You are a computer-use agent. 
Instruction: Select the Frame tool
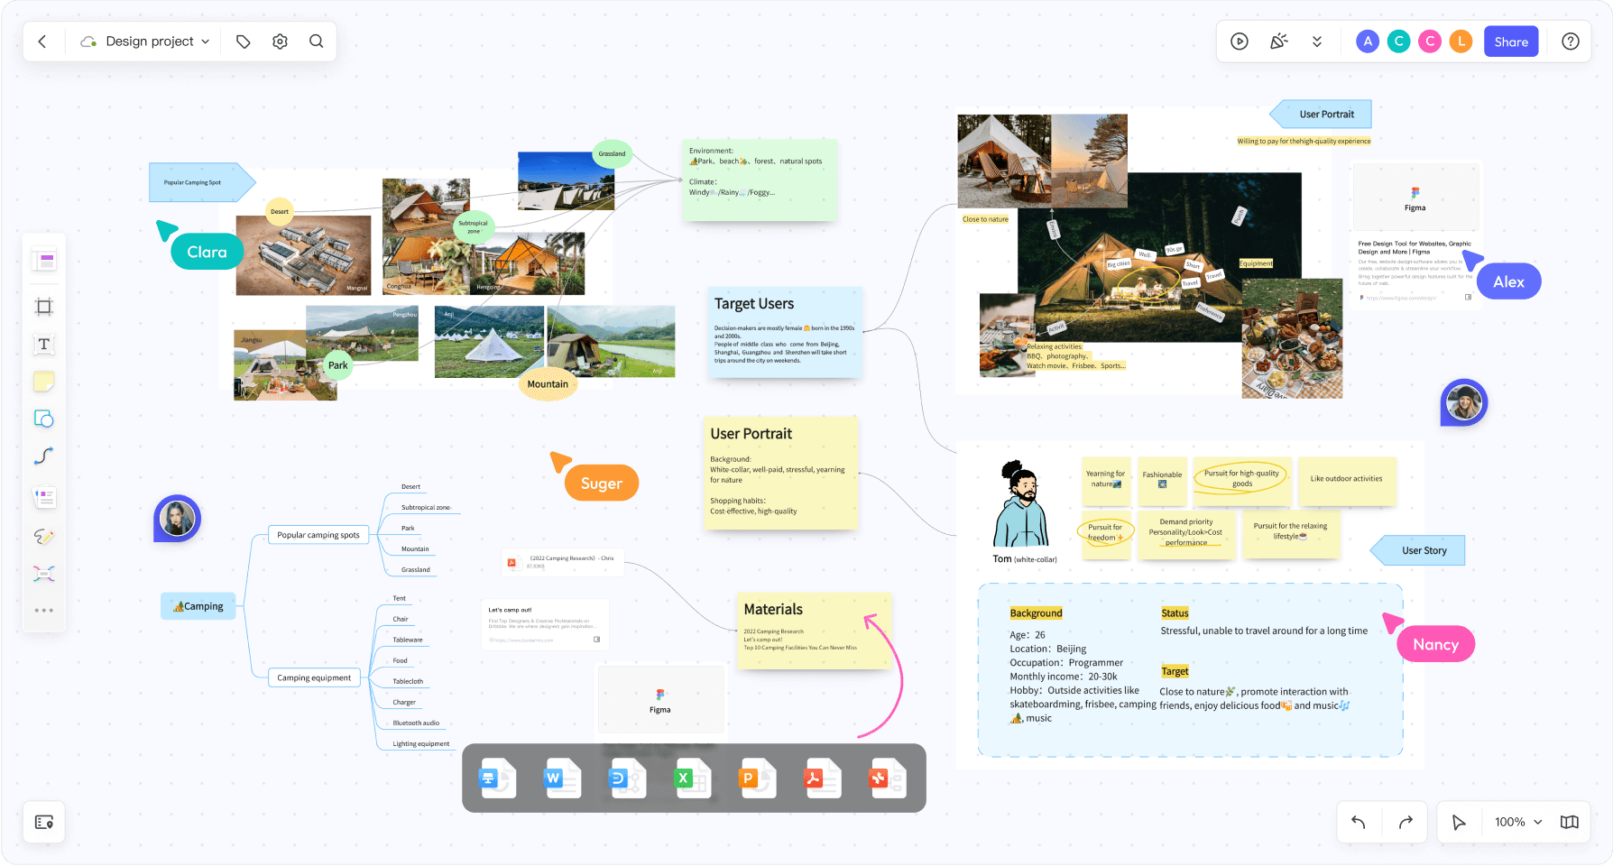coord(43,307)
